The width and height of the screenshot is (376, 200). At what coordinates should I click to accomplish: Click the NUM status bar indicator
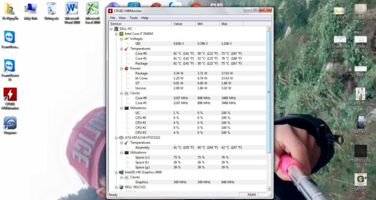252,195
